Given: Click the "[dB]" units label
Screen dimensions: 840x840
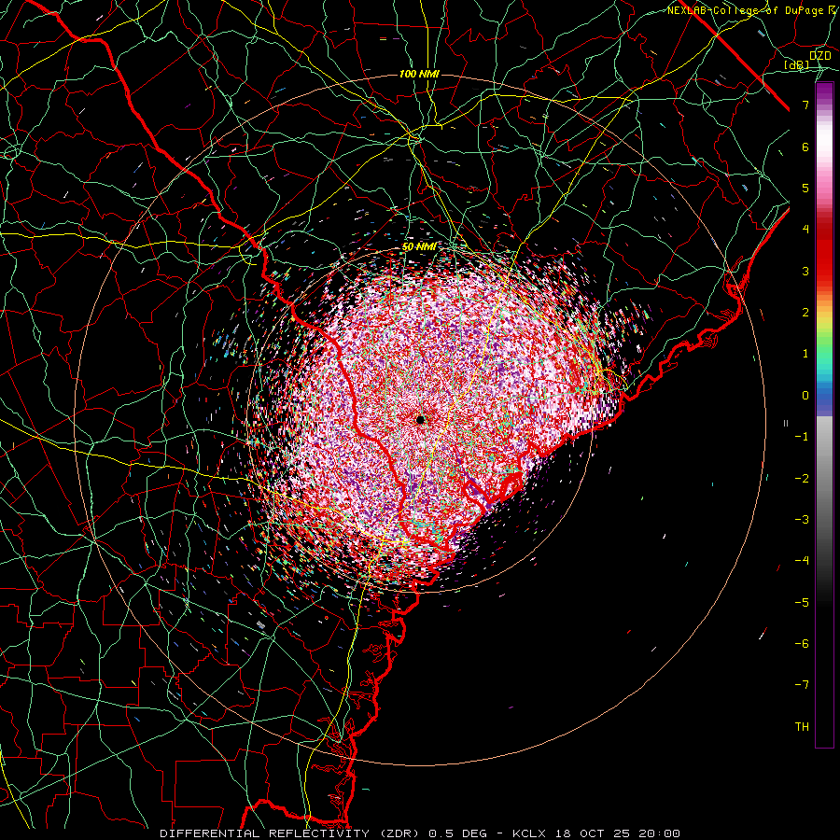Looking at the screenshot, I should click(797, 65).
